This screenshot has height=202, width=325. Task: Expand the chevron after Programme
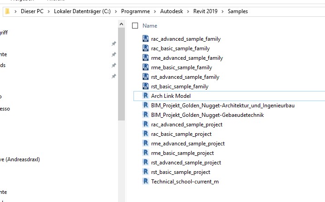coord(155,11)
